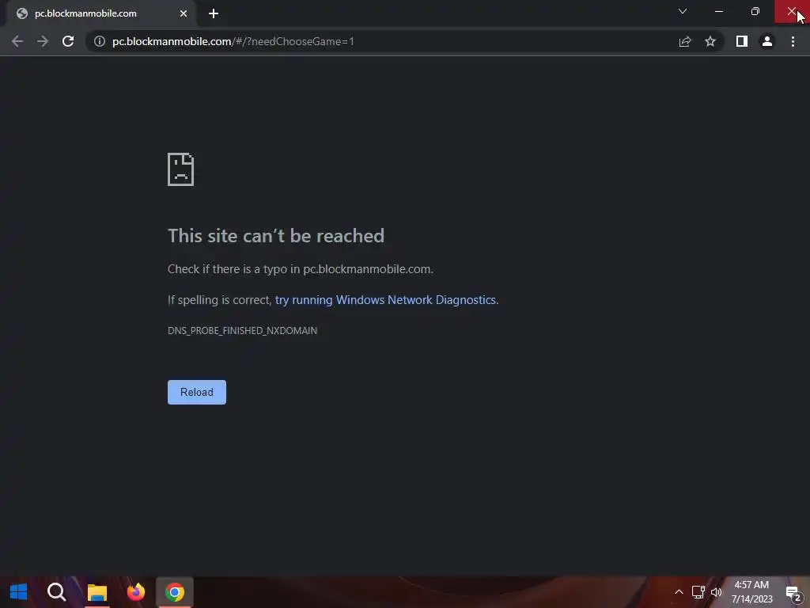This screenshot has height=608, width=810.
Task: Open Windows Network Diagnostics link
Action: click(x=385, y=300)
